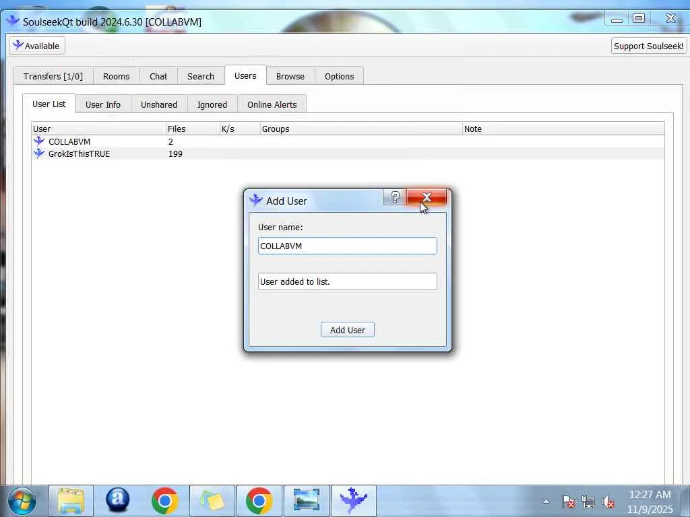Sort by the K/s column header
This screenshot has width=690, height=517.
click(240, 129)
